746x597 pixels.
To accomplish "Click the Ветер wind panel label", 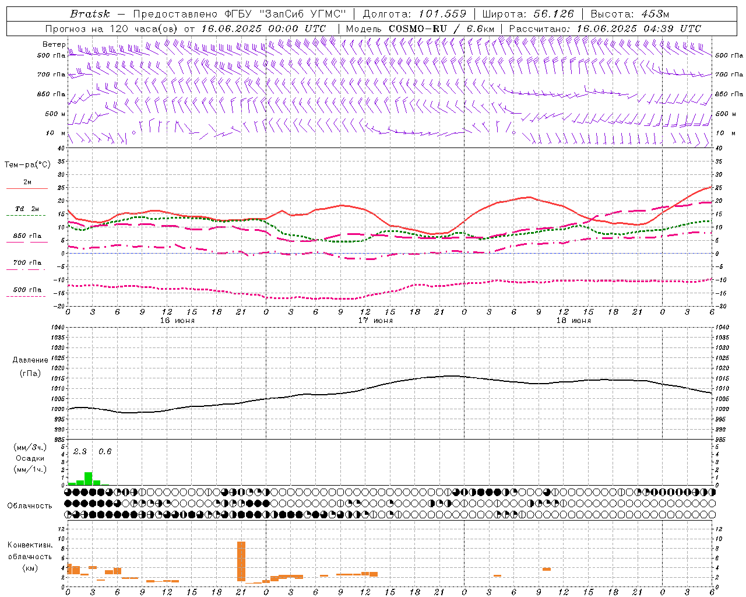I will pos(54,44).
